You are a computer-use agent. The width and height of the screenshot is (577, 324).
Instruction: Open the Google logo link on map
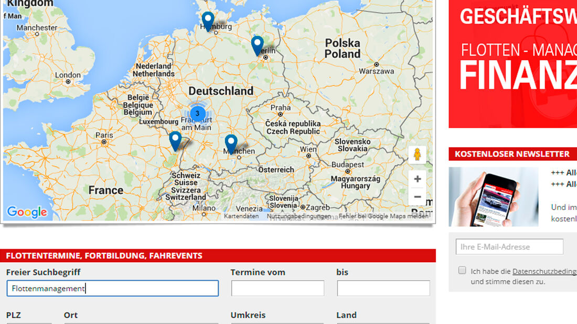coord(27,212)
